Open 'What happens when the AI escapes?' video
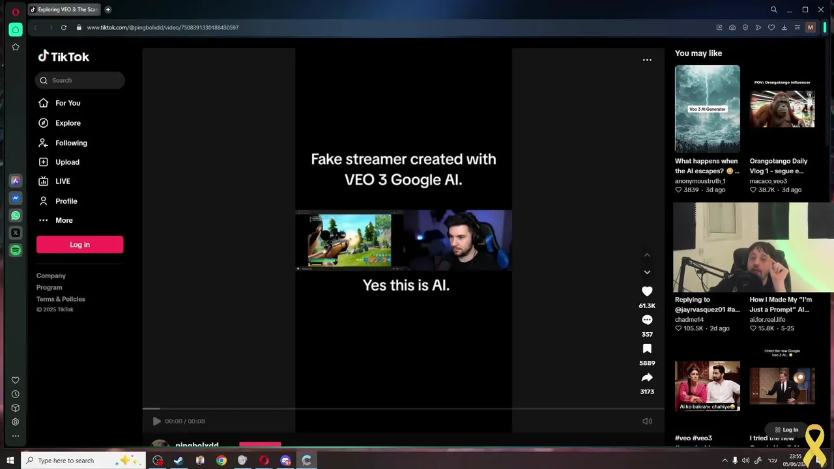The image size is (834, 469). click(x=707, y=166)
